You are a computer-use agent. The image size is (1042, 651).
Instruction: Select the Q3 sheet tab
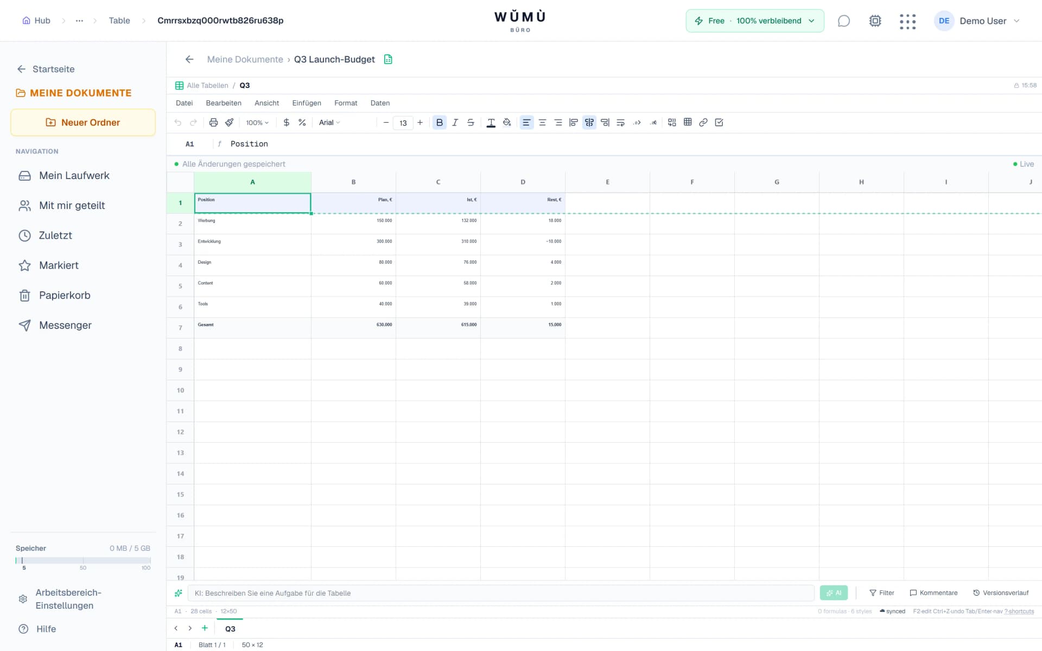coord(230,629)
